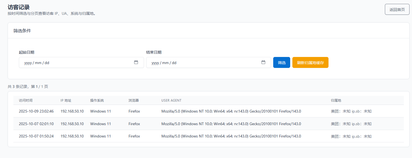The image size is (412, 158).
Task: Open the start date calendar picker icon
Action: click(x=136, y=62)
